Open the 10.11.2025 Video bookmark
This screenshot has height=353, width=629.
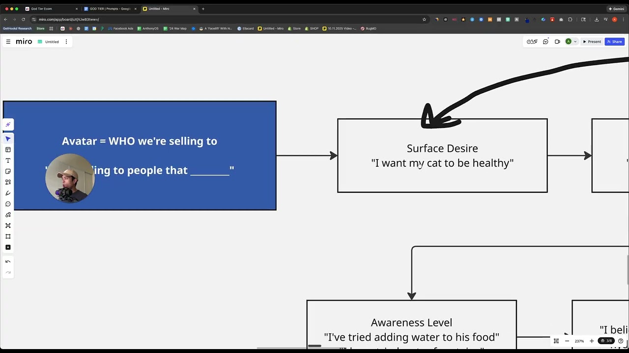pyautogui.click(x=340, y=28)
